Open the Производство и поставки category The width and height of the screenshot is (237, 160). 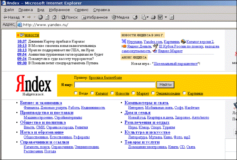(x=47, y=113)
